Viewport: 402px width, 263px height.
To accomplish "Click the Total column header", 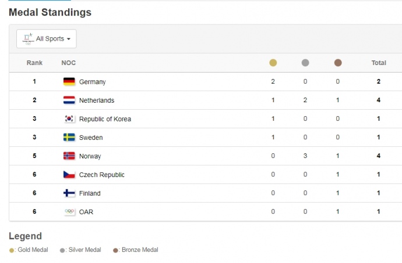I will [379, 63].
